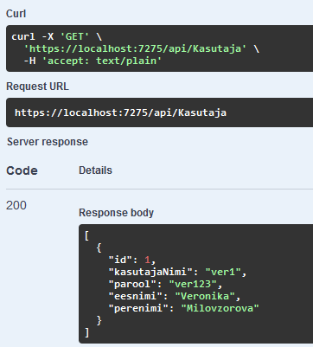Click the "parool" key
The height and width of the screenshot is (347, 313).
[x=132, y=284]
